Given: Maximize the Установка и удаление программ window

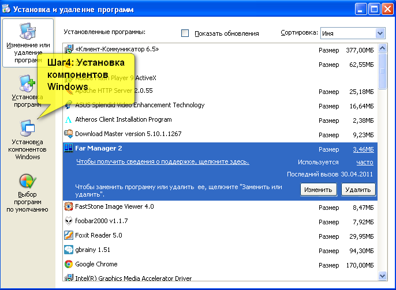Looking at the screenshot, I should point(374,9).
